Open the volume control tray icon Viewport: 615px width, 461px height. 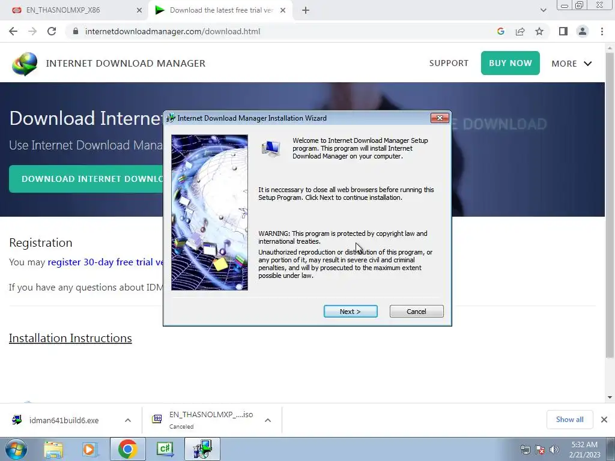coord(554,450)
